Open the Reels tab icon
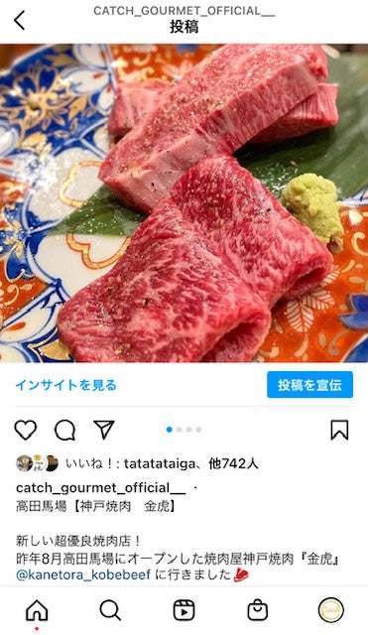The image size is (368, 635). pos(184,610)
